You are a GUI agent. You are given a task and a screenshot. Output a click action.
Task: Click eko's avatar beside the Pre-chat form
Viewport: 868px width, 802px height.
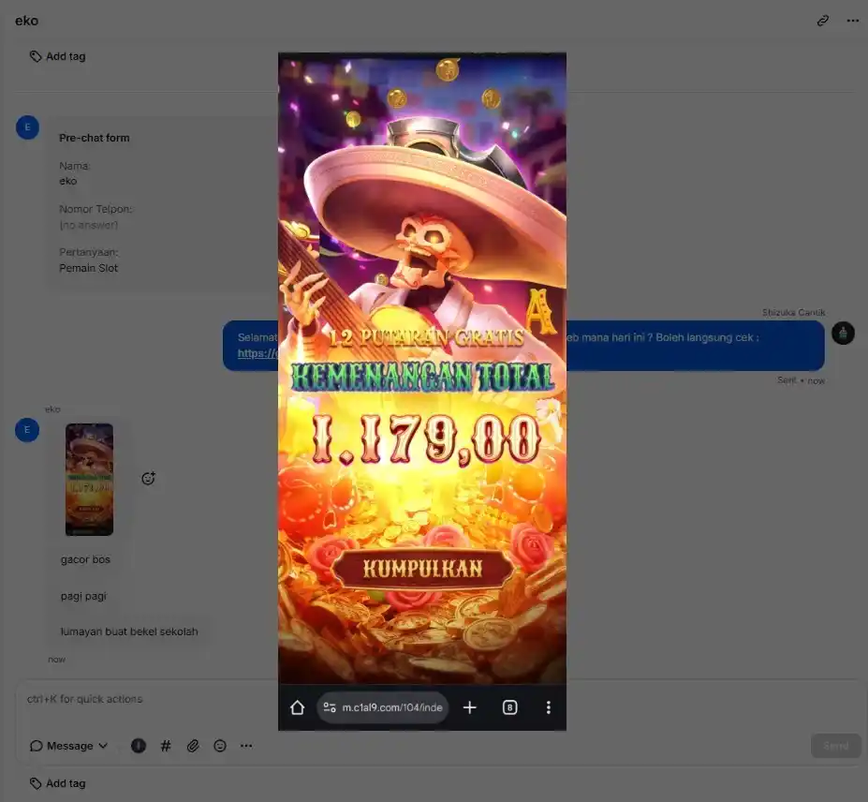tap(27, 127)
